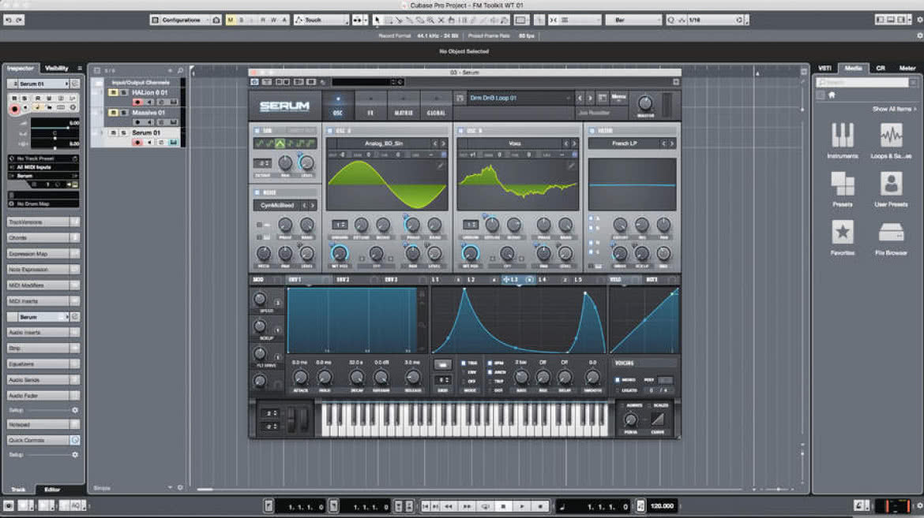Next wavetable arrow on OSC A
The height and width of the screenshot is (518, 924).
[x=443, y=143]
